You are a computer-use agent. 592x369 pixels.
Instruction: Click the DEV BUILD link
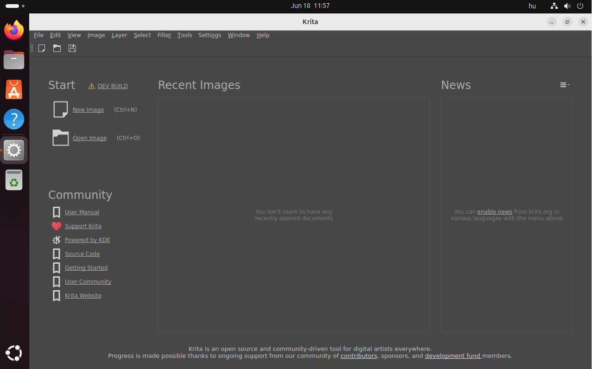(113, 86)
